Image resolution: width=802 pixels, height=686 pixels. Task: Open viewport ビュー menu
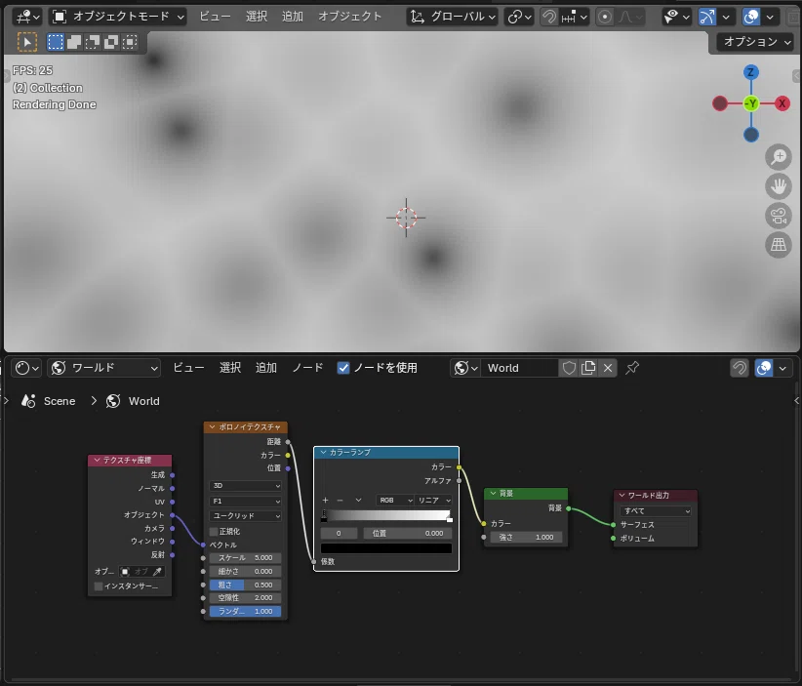(x=215, y=17)
